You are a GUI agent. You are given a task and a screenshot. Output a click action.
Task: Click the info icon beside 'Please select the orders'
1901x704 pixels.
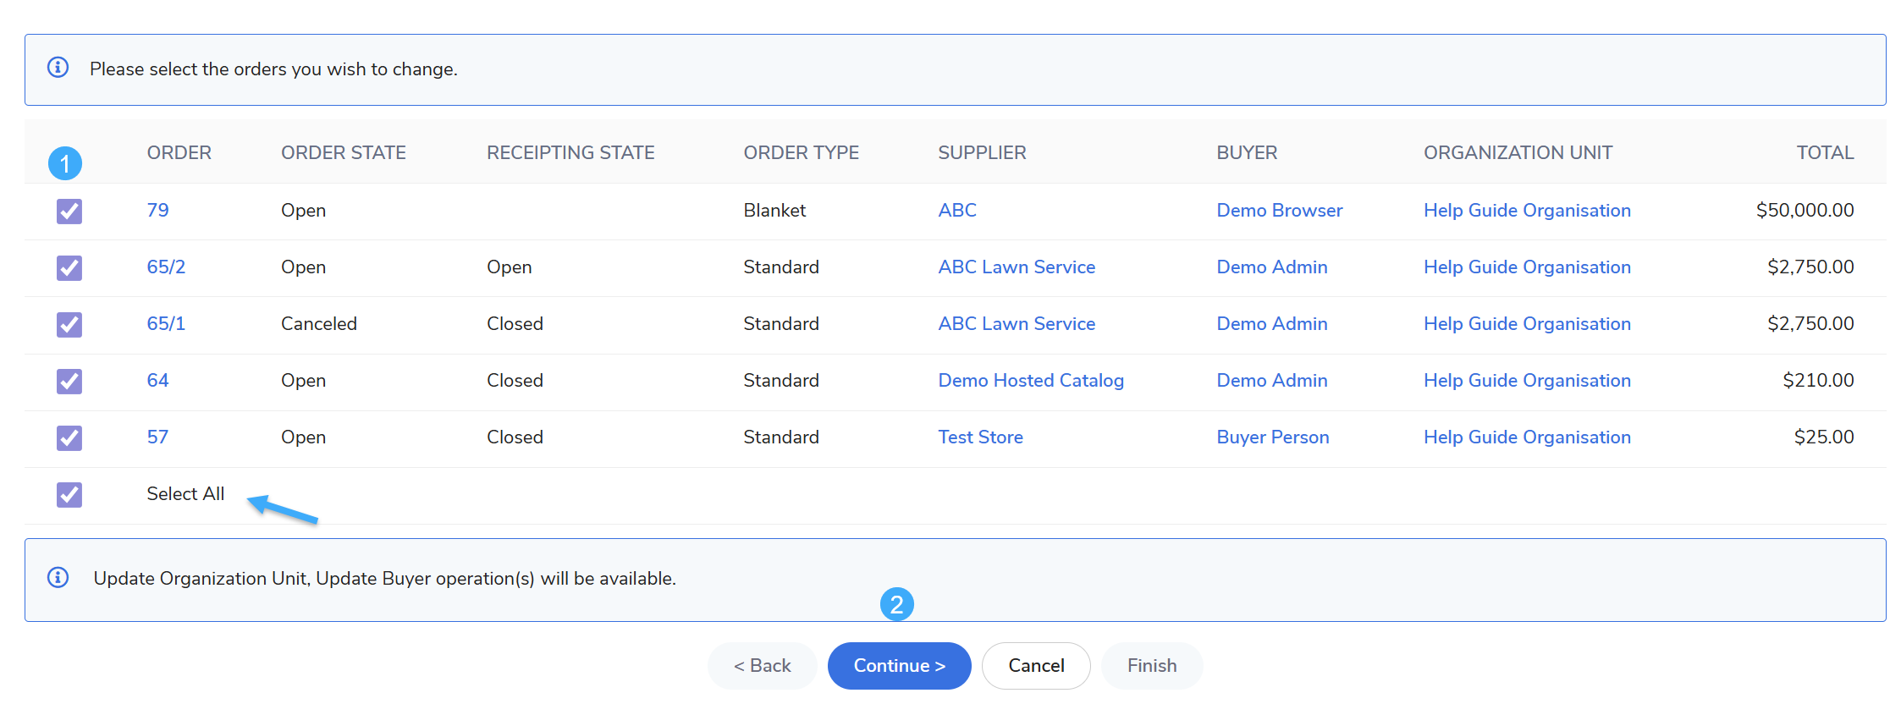[58, 68]
